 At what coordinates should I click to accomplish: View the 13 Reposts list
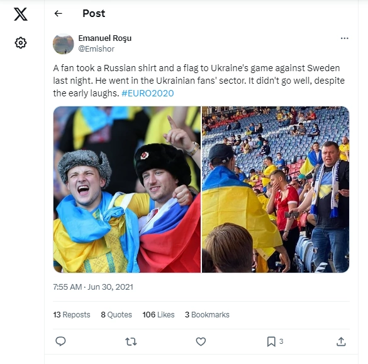click(x=72, y=315)
